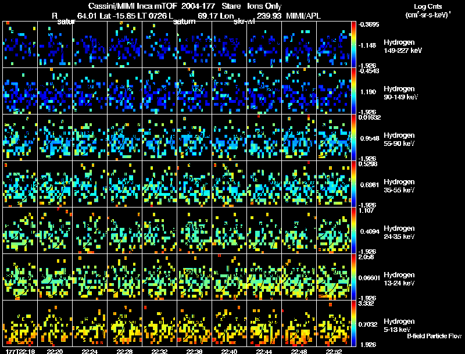Screen dimensions: 465x354
Task: Click the -1.148 colorbar midpoint value
Action: [x=367, y=45]
